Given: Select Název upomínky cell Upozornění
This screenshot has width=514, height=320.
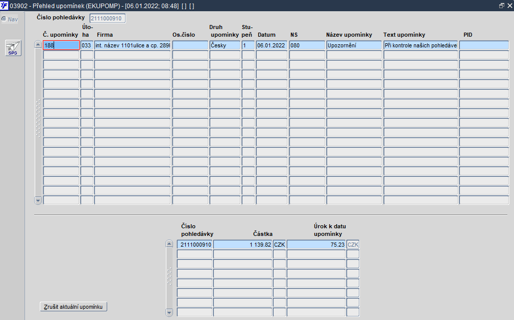Looking at the screenshot, I should click(354, 45).
